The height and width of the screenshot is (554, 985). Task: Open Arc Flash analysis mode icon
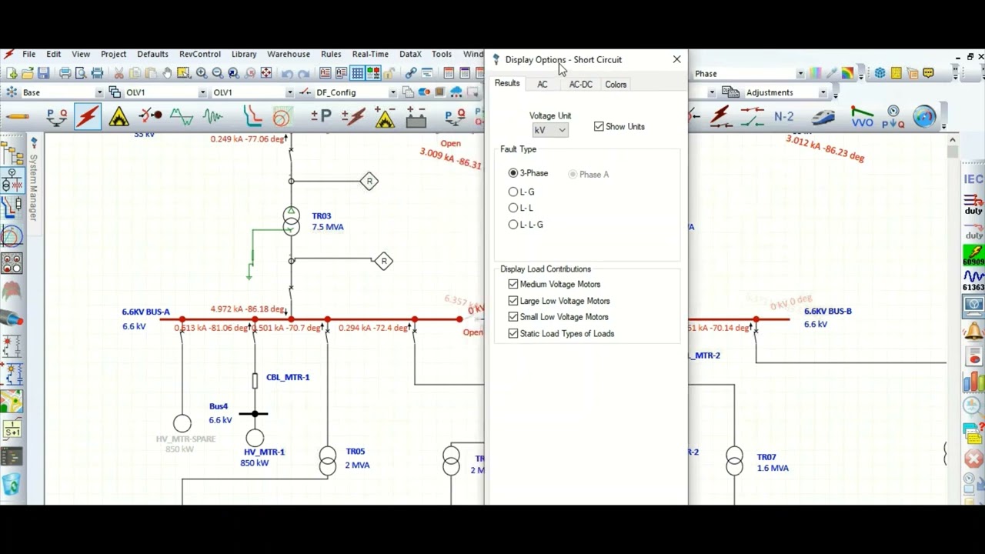(x=119, y=117)
